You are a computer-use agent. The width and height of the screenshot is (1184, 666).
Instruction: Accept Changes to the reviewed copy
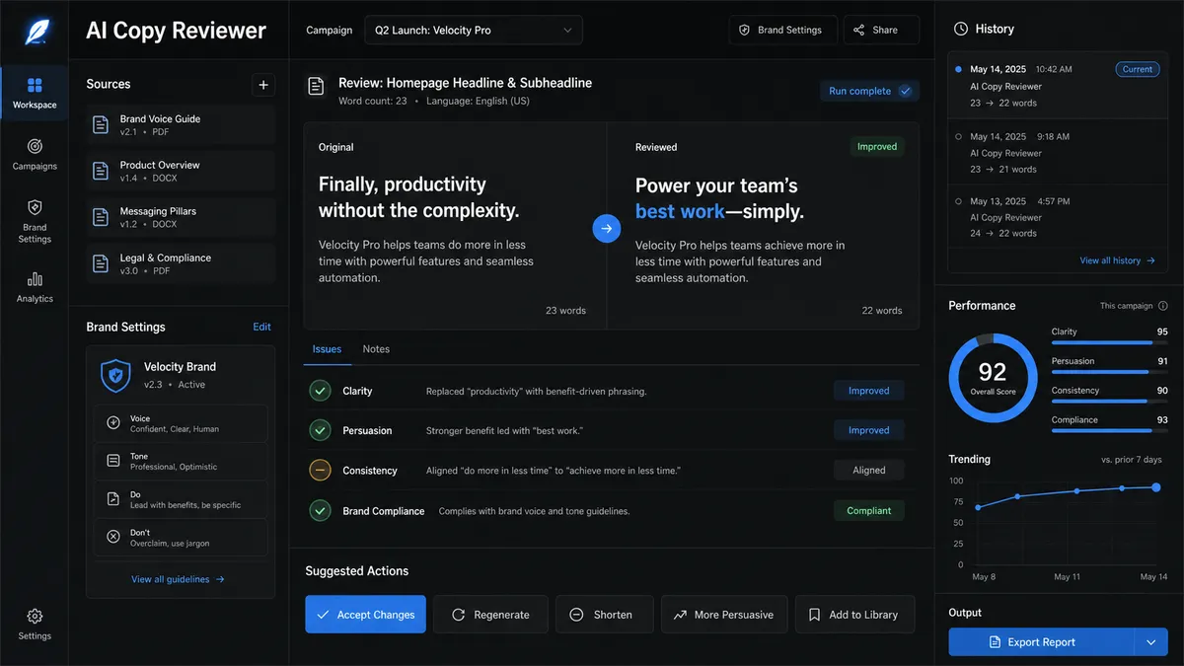(365, 615)
